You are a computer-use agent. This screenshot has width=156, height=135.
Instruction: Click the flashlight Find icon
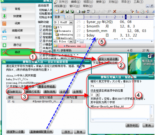pos(132,11)
